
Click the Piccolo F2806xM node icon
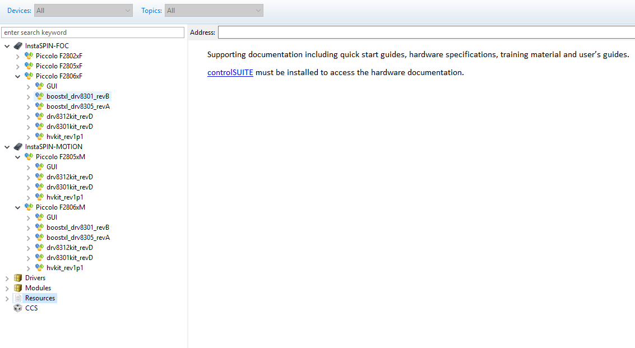click(x=29, y=207)
